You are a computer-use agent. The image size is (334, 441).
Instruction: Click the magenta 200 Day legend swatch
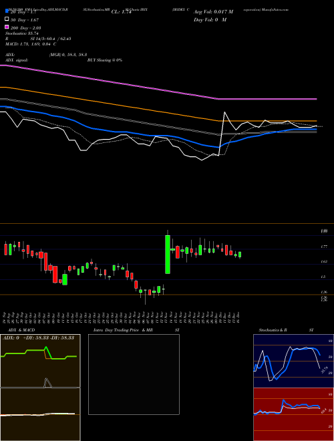[x=7, y=27]
